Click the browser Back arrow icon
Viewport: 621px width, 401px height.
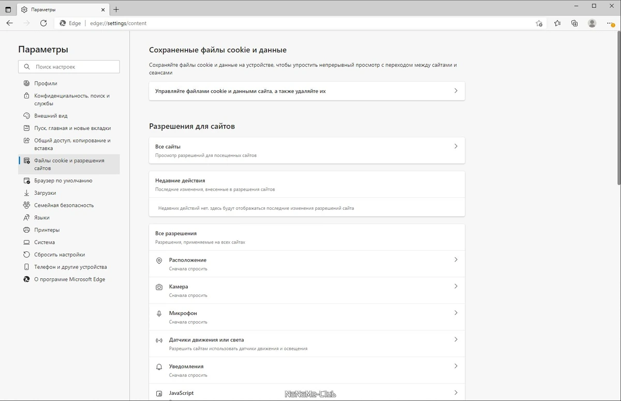[x=10, y=23]
